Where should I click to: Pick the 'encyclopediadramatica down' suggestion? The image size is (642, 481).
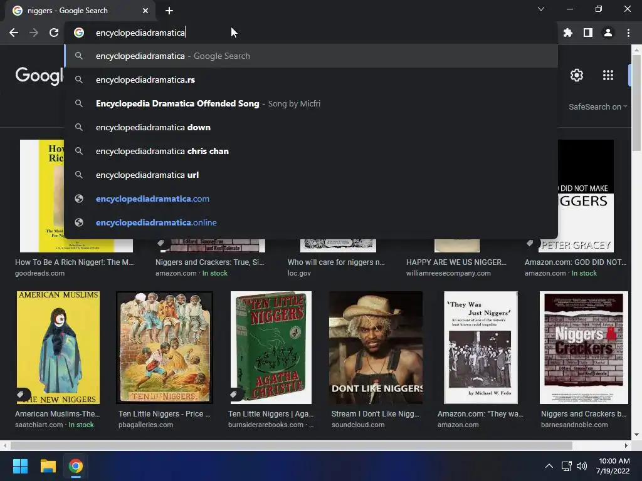click(x=311, y=127)
